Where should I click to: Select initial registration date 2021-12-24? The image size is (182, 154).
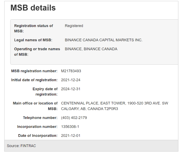pos(71,80)
